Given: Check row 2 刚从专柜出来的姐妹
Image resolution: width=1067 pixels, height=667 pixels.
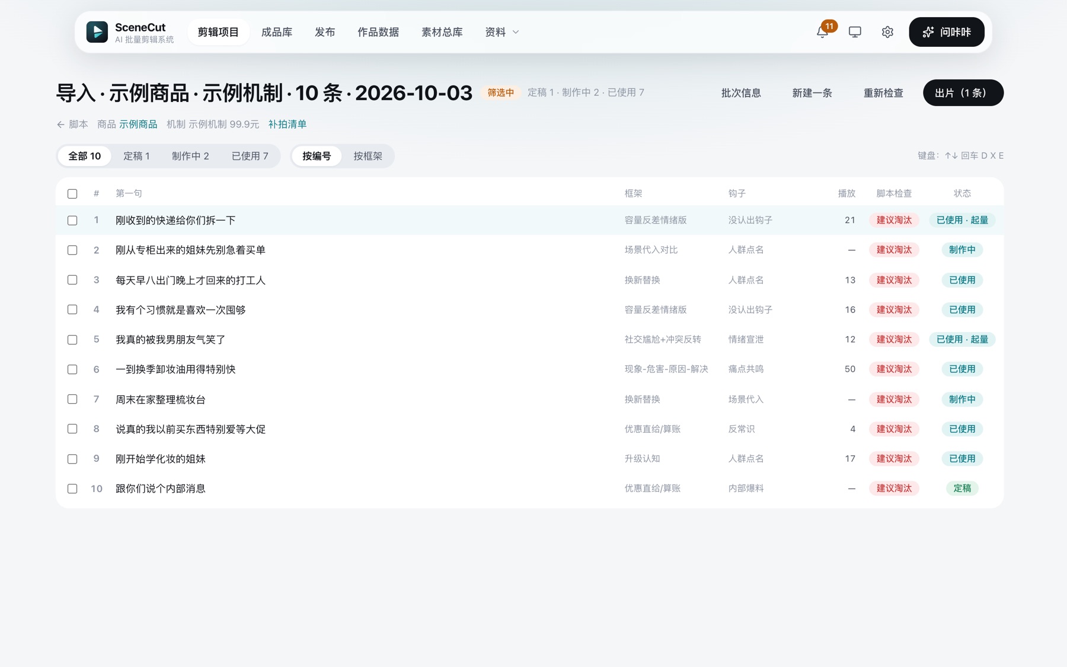Looking at the screenshot, I should tap(72, 250).
